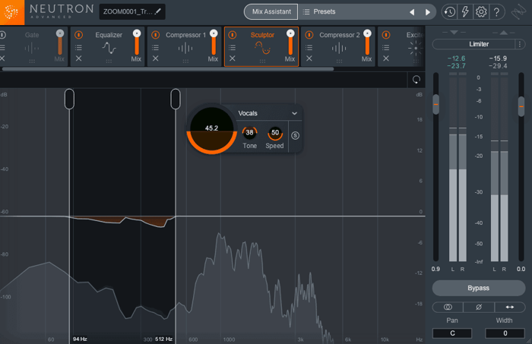This screenshot has width=532, height=344.
Task: Click the Bypass button
Action: pyautogui.click(x=478, y=288)
